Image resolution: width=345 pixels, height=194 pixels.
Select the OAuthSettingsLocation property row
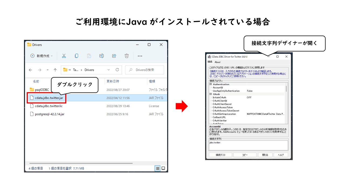tap(247, 114)
